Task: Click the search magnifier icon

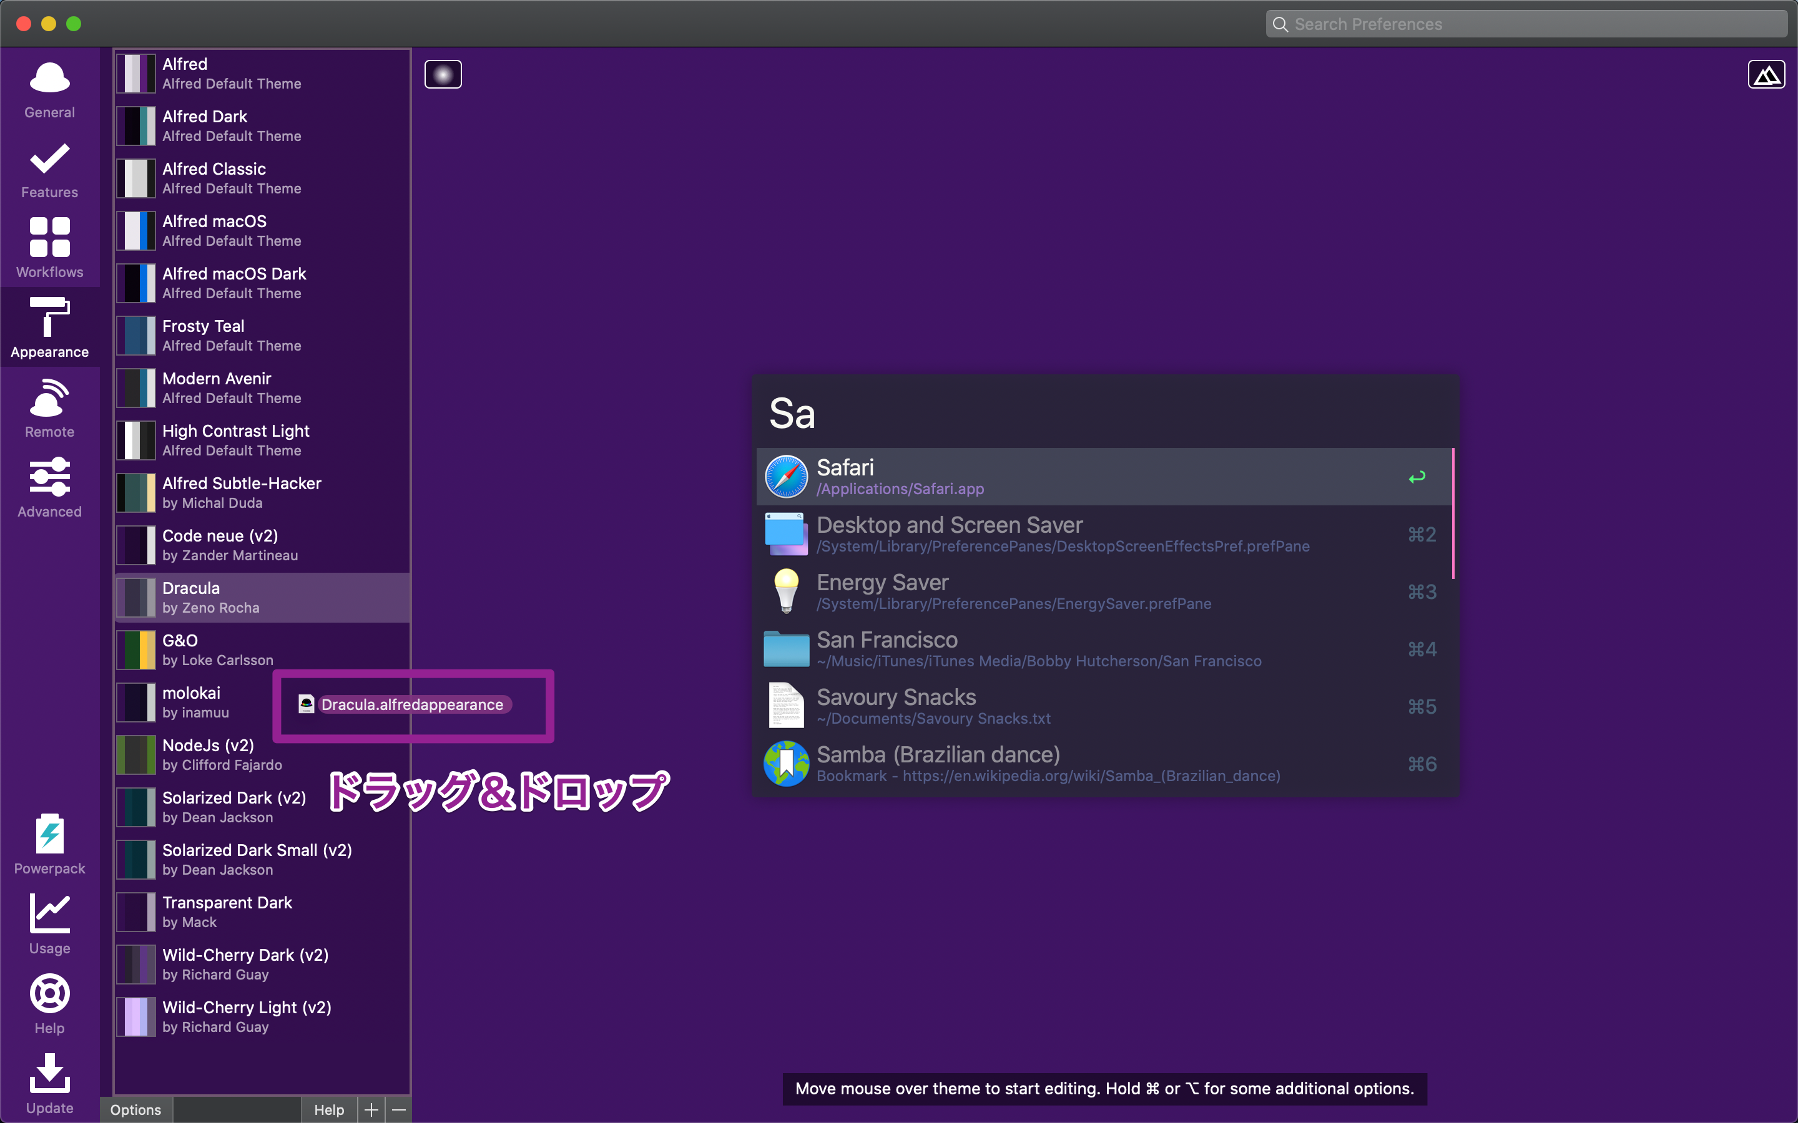Action: (1280, 24)
